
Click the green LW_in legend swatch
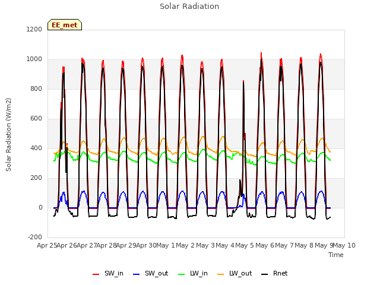(x=182, y=274)
